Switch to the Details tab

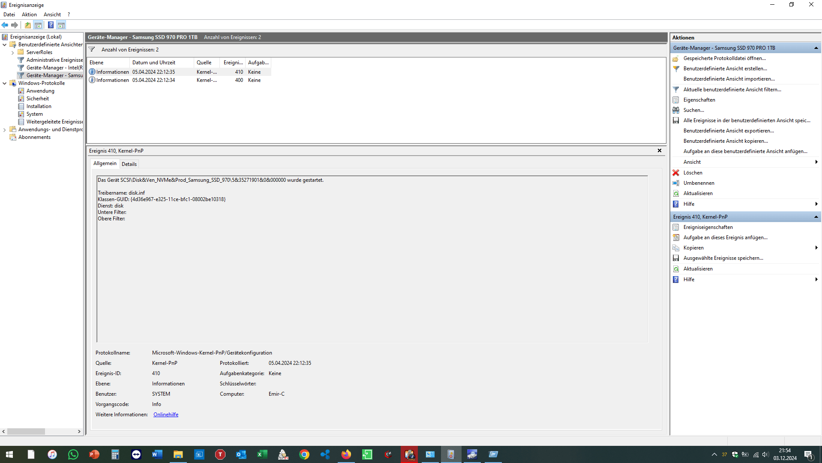[x=129, y=164]
